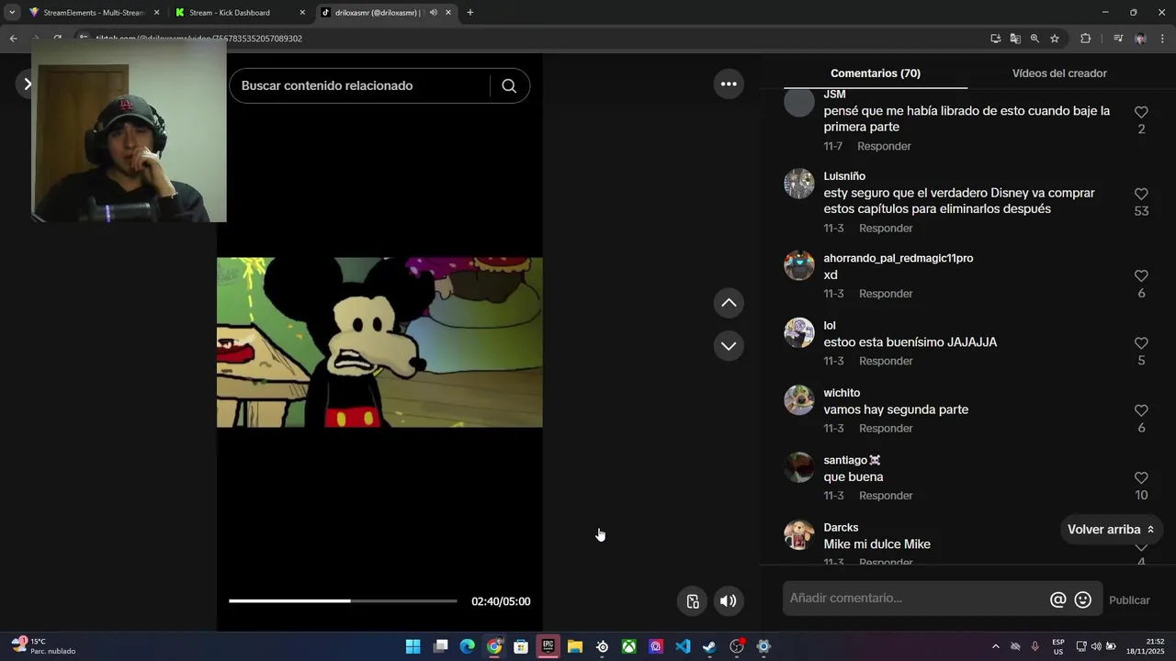The image size is (1176, 661).
Task: Like Luisniño's comment with 53 likes
Action: click(1141, 195)
